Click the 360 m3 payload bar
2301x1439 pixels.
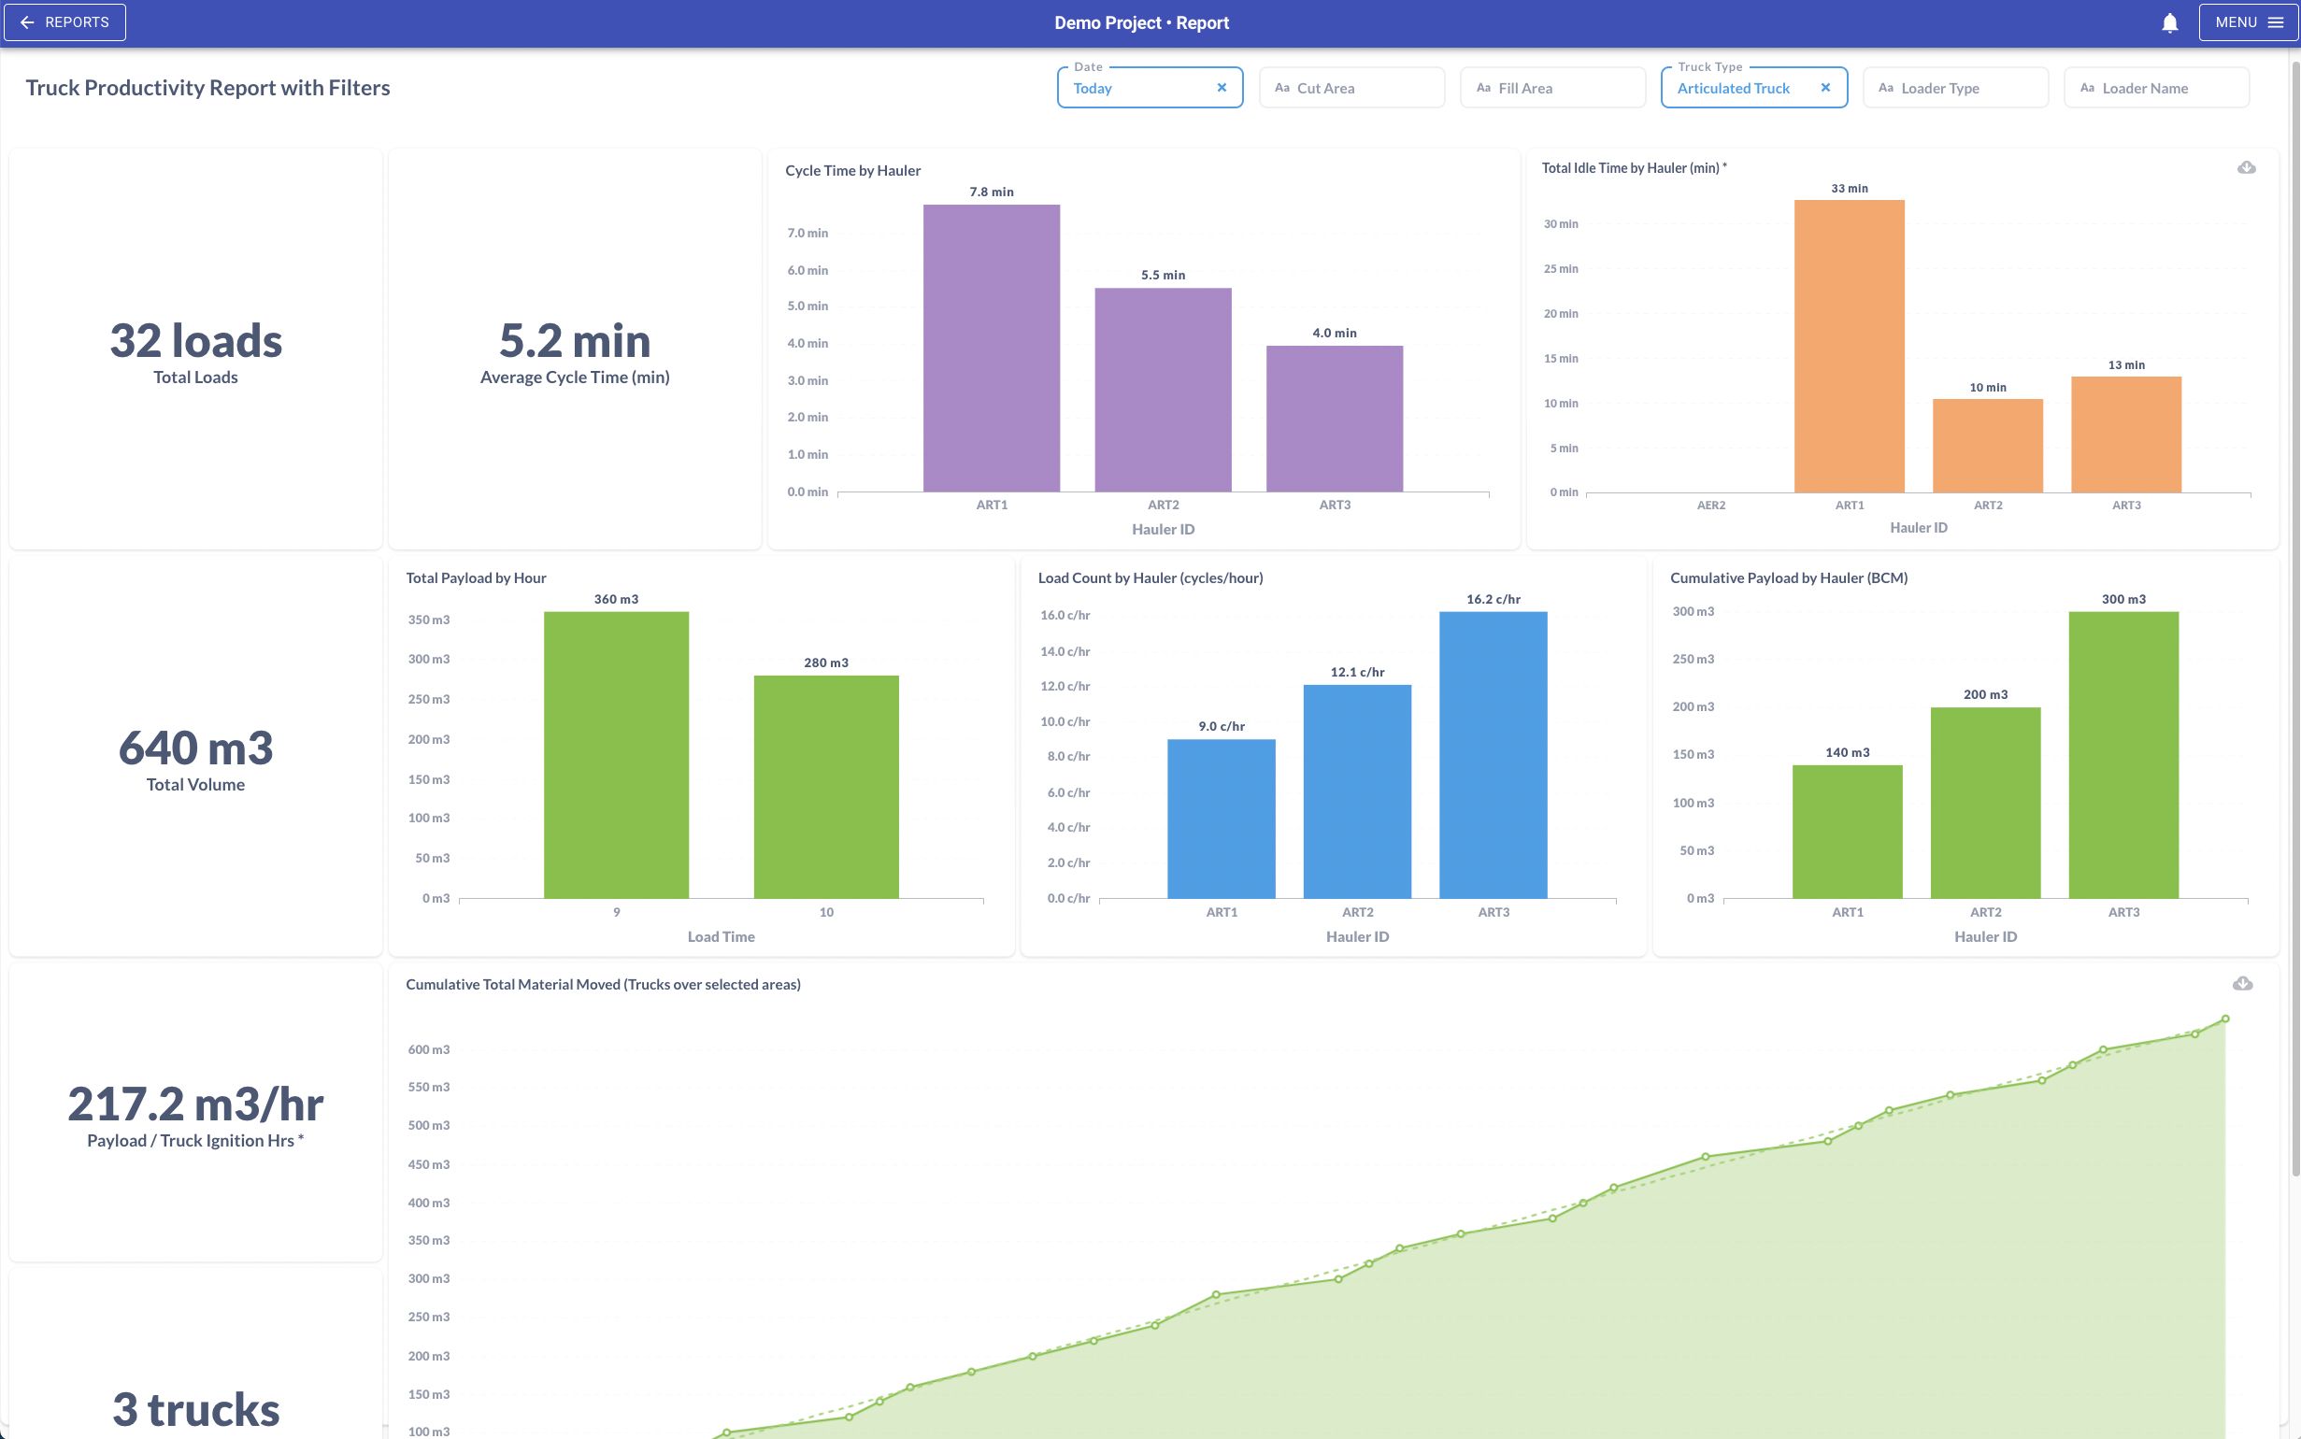coord(617,755)
